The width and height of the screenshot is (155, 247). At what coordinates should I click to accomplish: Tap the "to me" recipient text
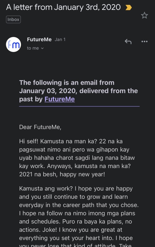coord(33,48)
